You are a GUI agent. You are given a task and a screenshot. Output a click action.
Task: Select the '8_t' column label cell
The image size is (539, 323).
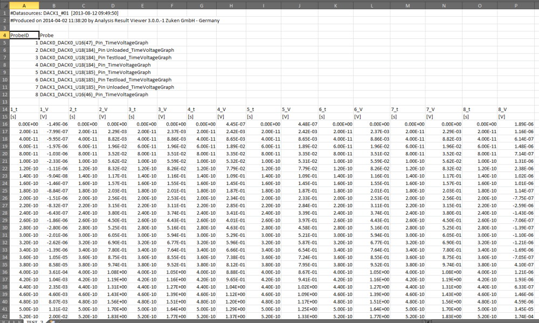click(480, 109)
